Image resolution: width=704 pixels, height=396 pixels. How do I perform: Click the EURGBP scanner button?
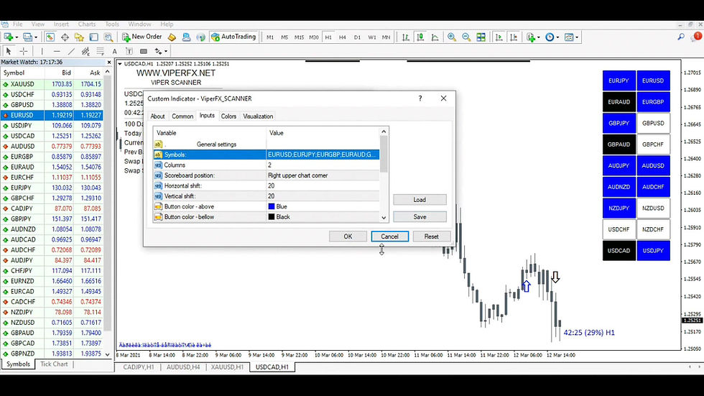[653, 102]
